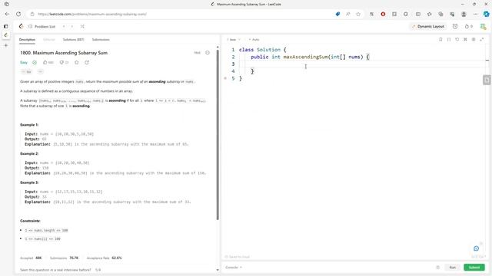Click the tab actions menu icon top-left
This screenshot has height=276, width=492.
click(x=7, y=4)
